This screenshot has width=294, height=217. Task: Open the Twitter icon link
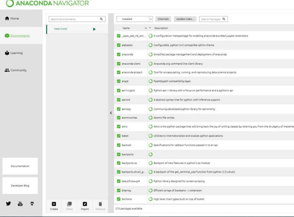[x=8, y=204]
